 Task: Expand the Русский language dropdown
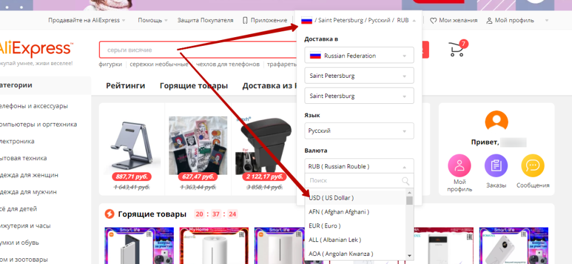pyautogui.click(x=359, y=131)
